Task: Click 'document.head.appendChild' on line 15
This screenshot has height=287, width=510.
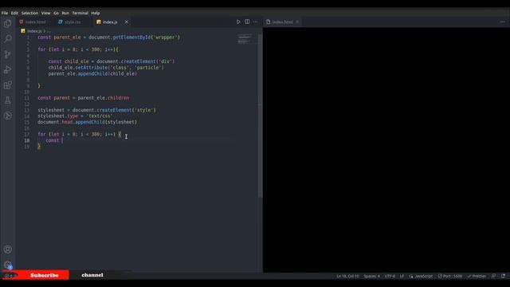Action: pos(71,122)
